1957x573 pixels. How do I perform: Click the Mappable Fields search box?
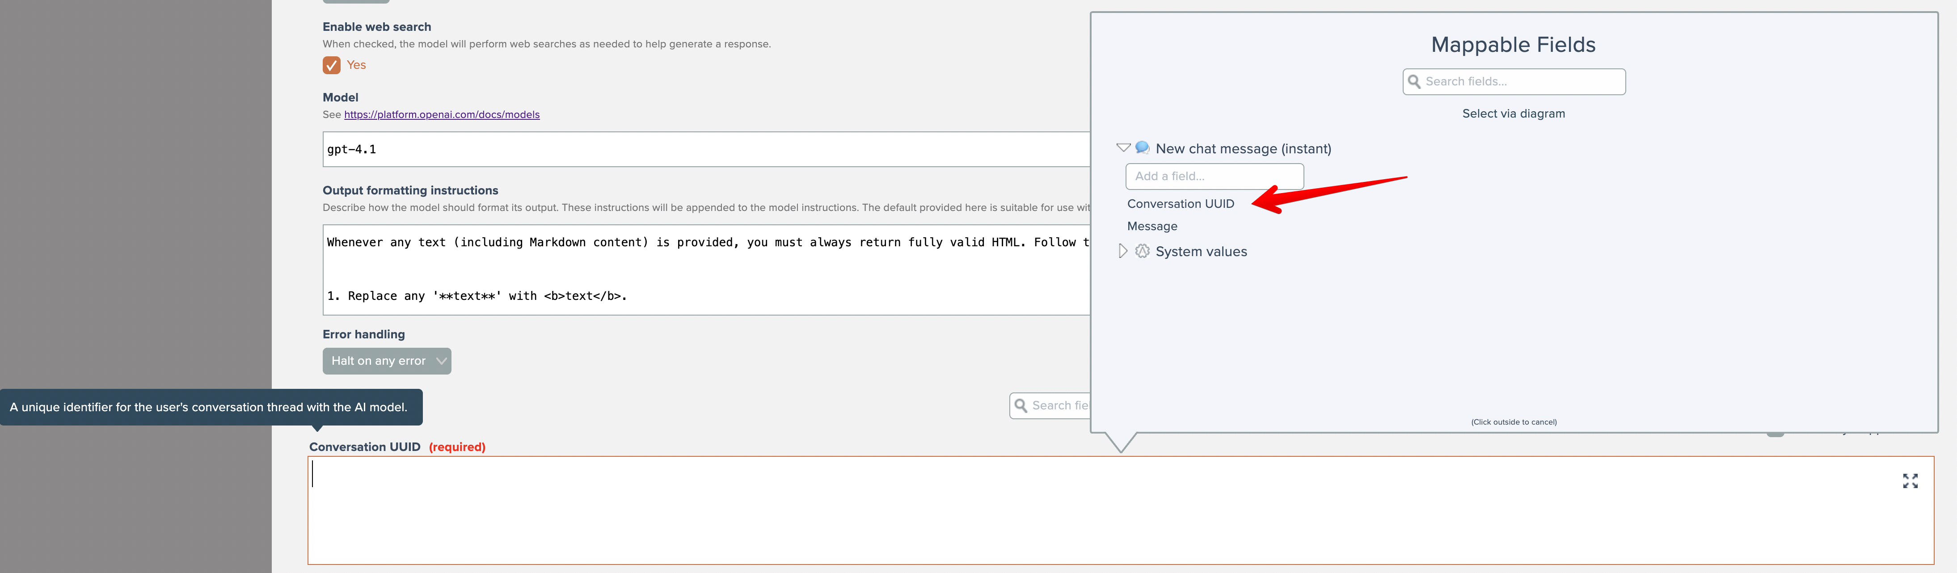(1519, 81)
